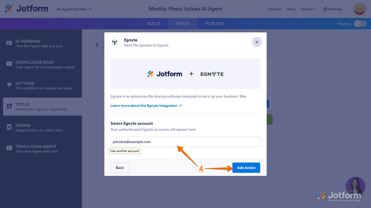Click the Tools shapes icon
The image size is (371, 208).
9,106
